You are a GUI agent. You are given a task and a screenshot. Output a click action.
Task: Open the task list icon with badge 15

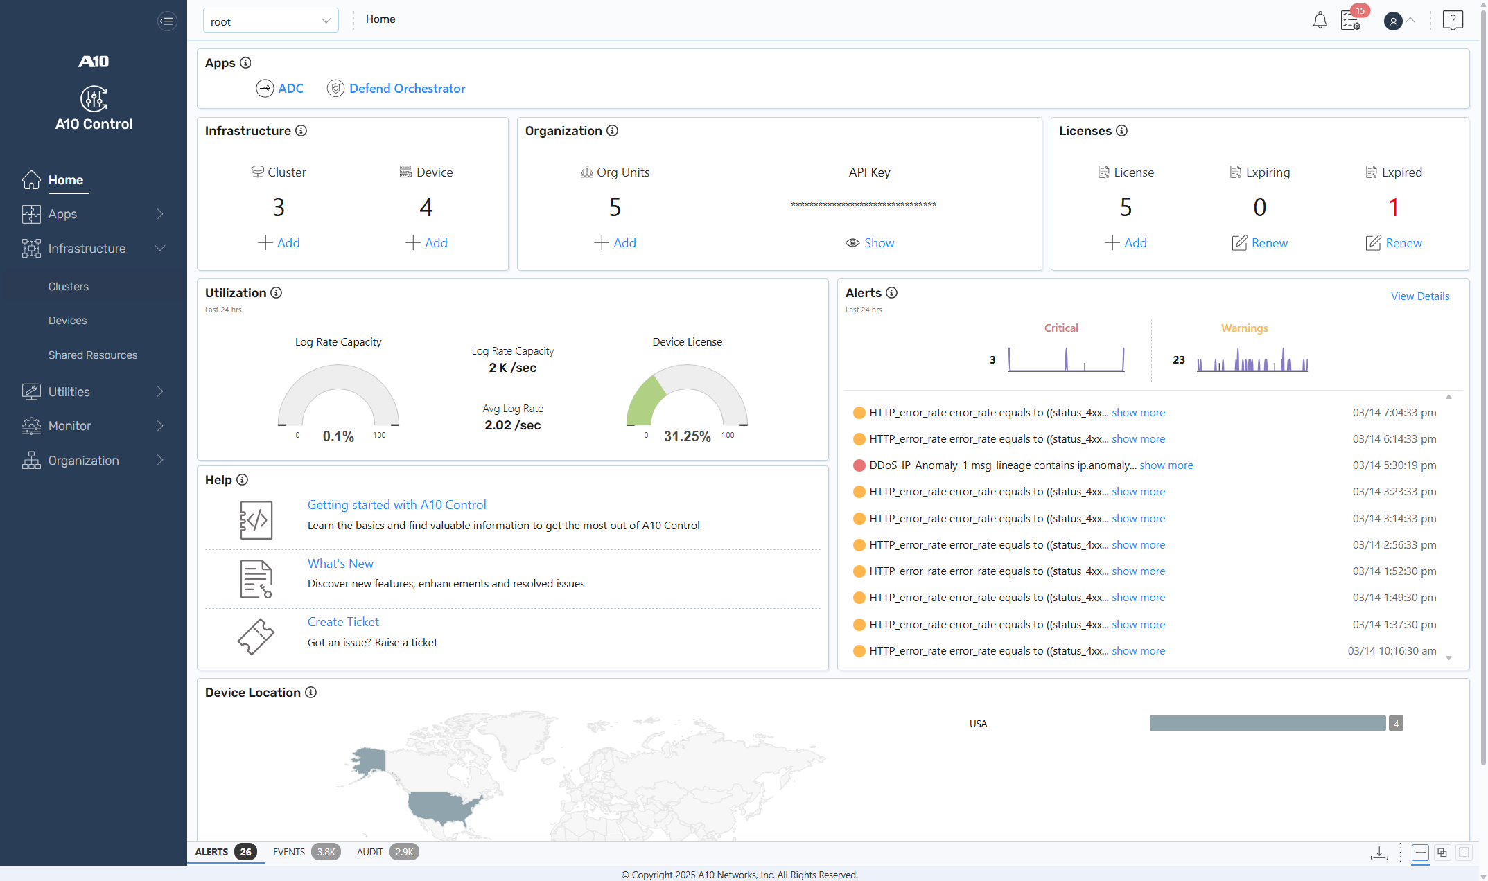[x=1351, y=21]
